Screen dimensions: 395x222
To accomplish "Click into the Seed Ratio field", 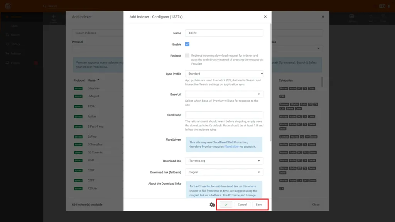I will (x=224, y=115).
